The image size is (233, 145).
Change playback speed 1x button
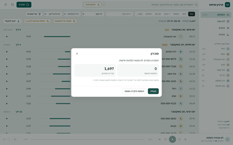tap(15, 139)
